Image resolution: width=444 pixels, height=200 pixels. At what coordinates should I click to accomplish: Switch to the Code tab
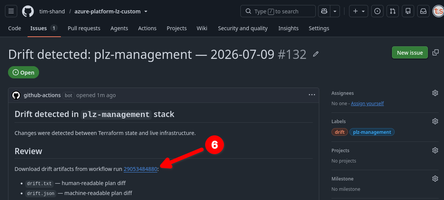[x=15, y=28]
